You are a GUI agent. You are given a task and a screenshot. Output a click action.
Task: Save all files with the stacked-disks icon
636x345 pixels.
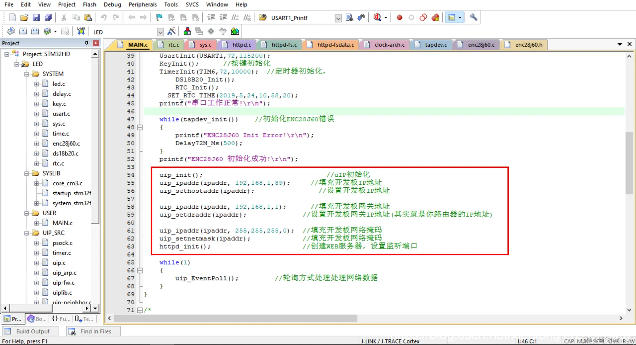pyautogui.click(x=48, y=17)
